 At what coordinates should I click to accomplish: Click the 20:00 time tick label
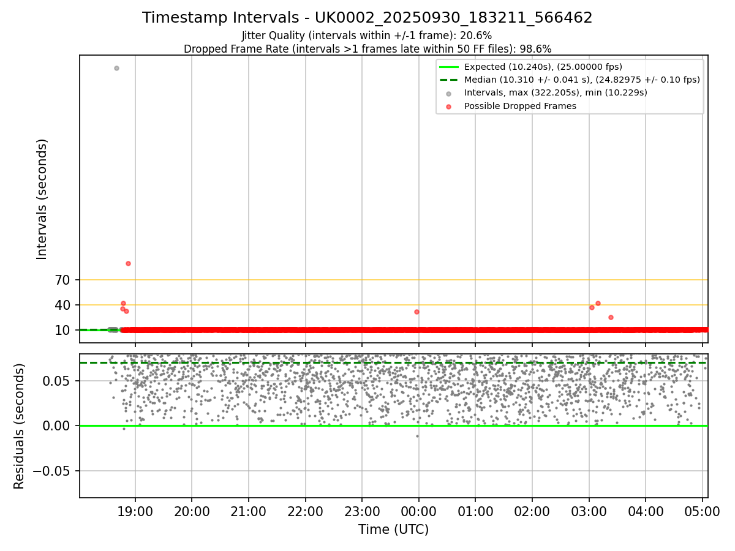pyautogui.click(x=192, y=511)
